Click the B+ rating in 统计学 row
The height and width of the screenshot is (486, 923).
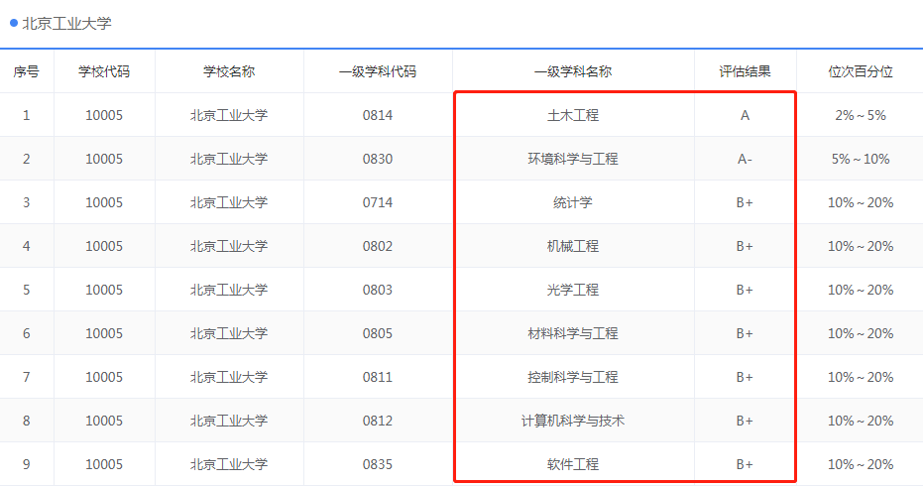pos(745,202)
